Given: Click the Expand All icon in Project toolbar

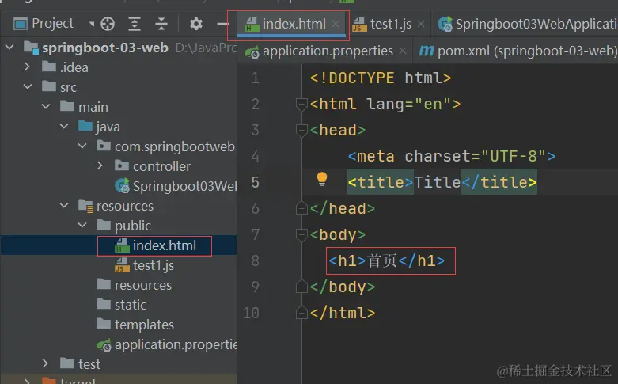Looking at the screenshot, I should tap(135, 24).
